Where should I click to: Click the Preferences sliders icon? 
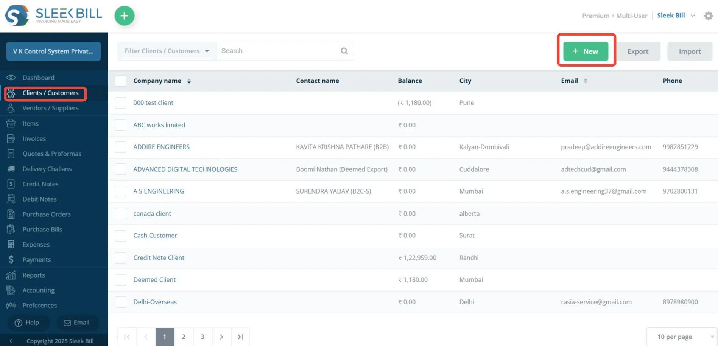pyautogui.click(x=11, y=305)
